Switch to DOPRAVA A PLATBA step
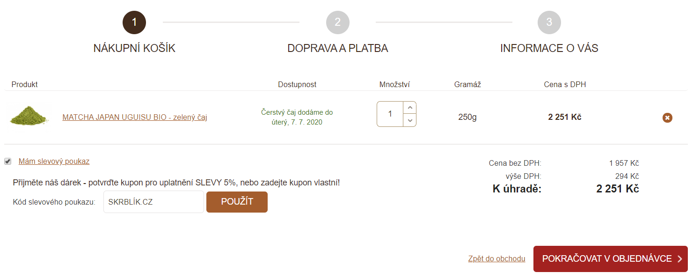The width and height of the screenshot is (693, 280). pos(338,48)
